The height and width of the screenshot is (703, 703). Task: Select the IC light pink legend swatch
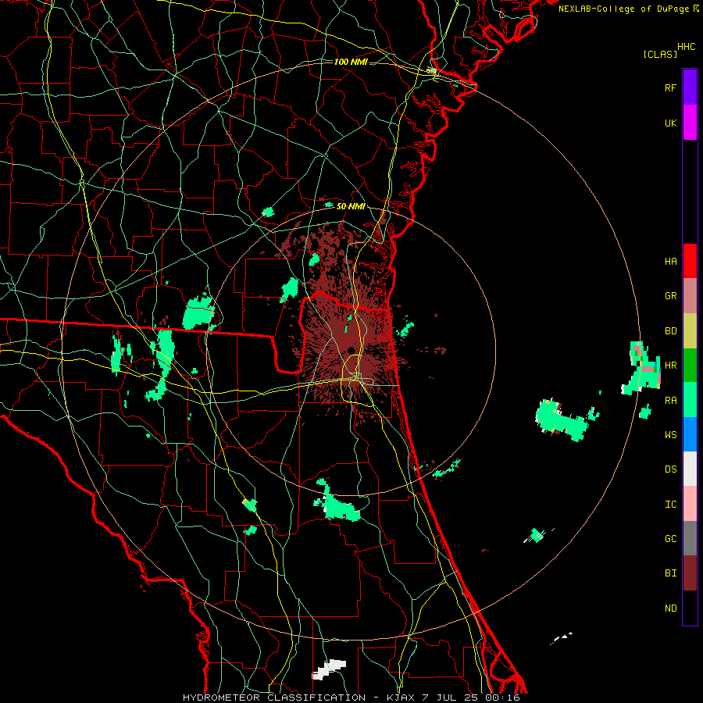click(690, 504)
